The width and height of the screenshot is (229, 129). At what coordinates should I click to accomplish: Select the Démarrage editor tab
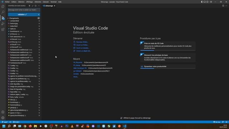click(x=49, y=6)
